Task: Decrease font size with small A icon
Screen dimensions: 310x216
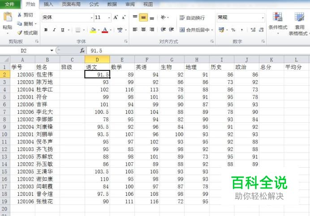Action: (124, 17)
